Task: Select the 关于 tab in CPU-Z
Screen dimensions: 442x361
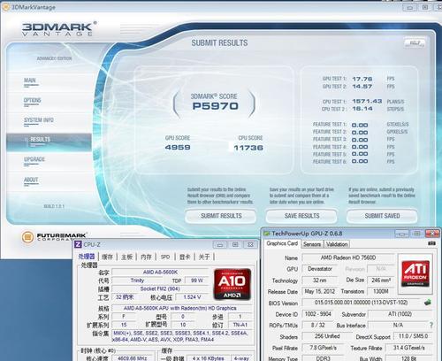Action: (204, 257)
